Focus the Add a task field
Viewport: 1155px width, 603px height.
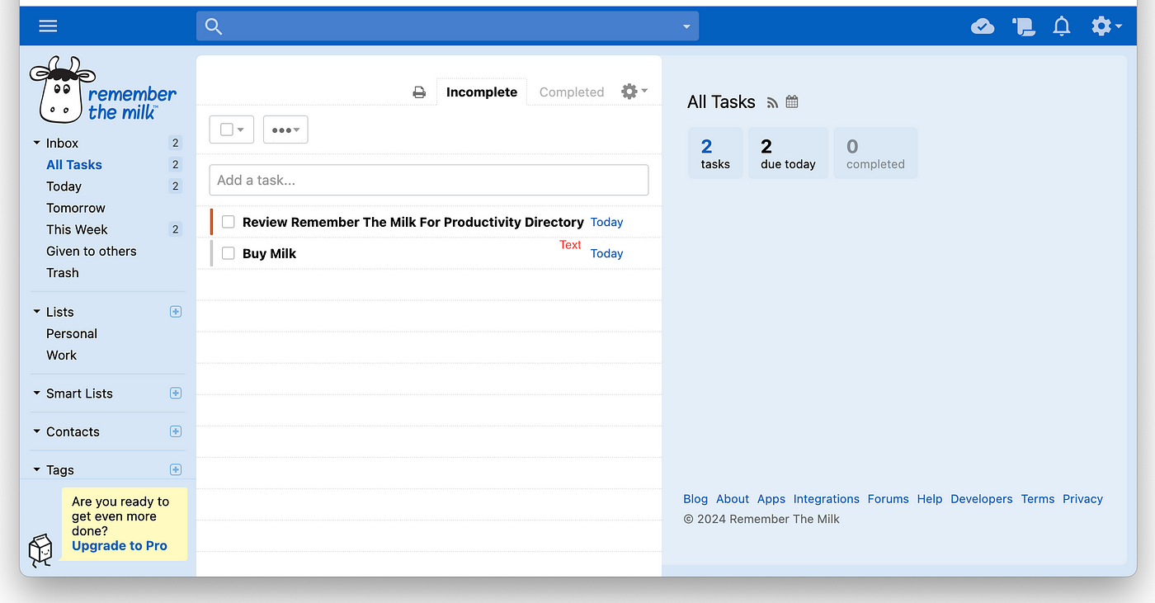pos(429,180)
